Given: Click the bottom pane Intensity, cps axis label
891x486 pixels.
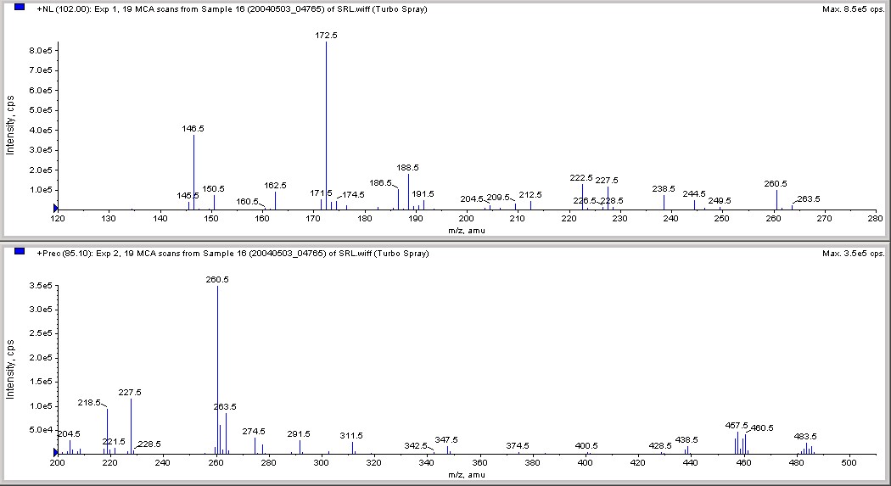Looking at the screenshot, I should coord(9,370).
